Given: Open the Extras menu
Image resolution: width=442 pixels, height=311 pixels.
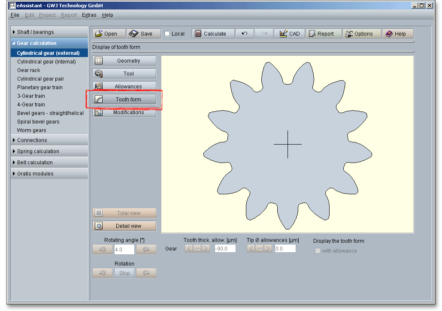Looking at the screenshot, I should point(89,15).
